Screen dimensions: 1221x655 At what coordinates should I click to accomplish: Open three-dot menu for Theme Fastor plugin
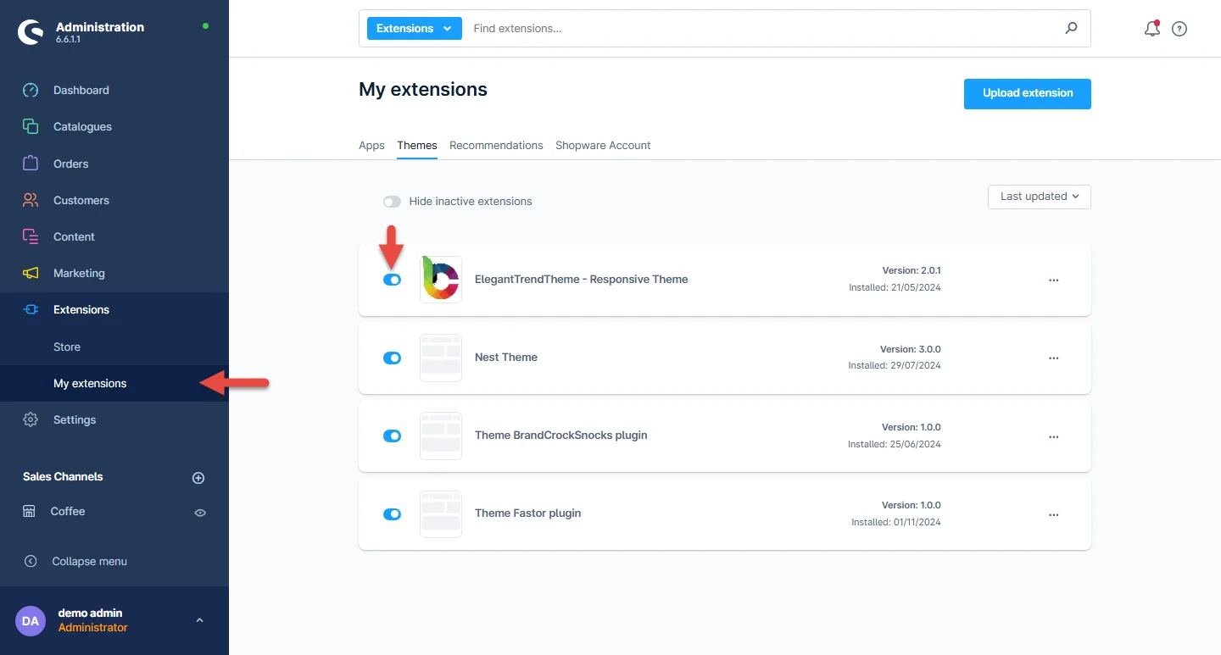pos(1053,514)
